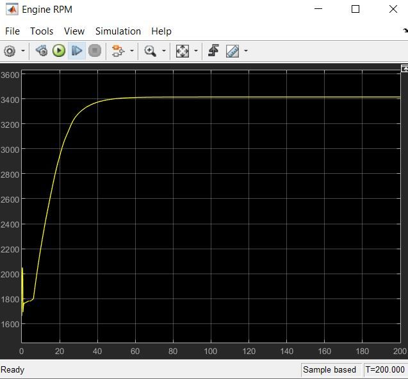The width and height of the screenshot is (408, 379).
Task: Open the Help menu
Action: tap(161, 31)
